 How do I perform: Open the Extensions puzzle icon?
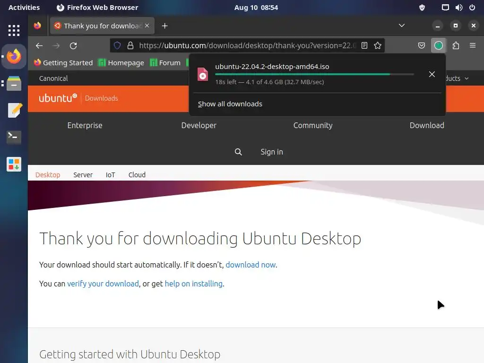(x=456, y=46)
